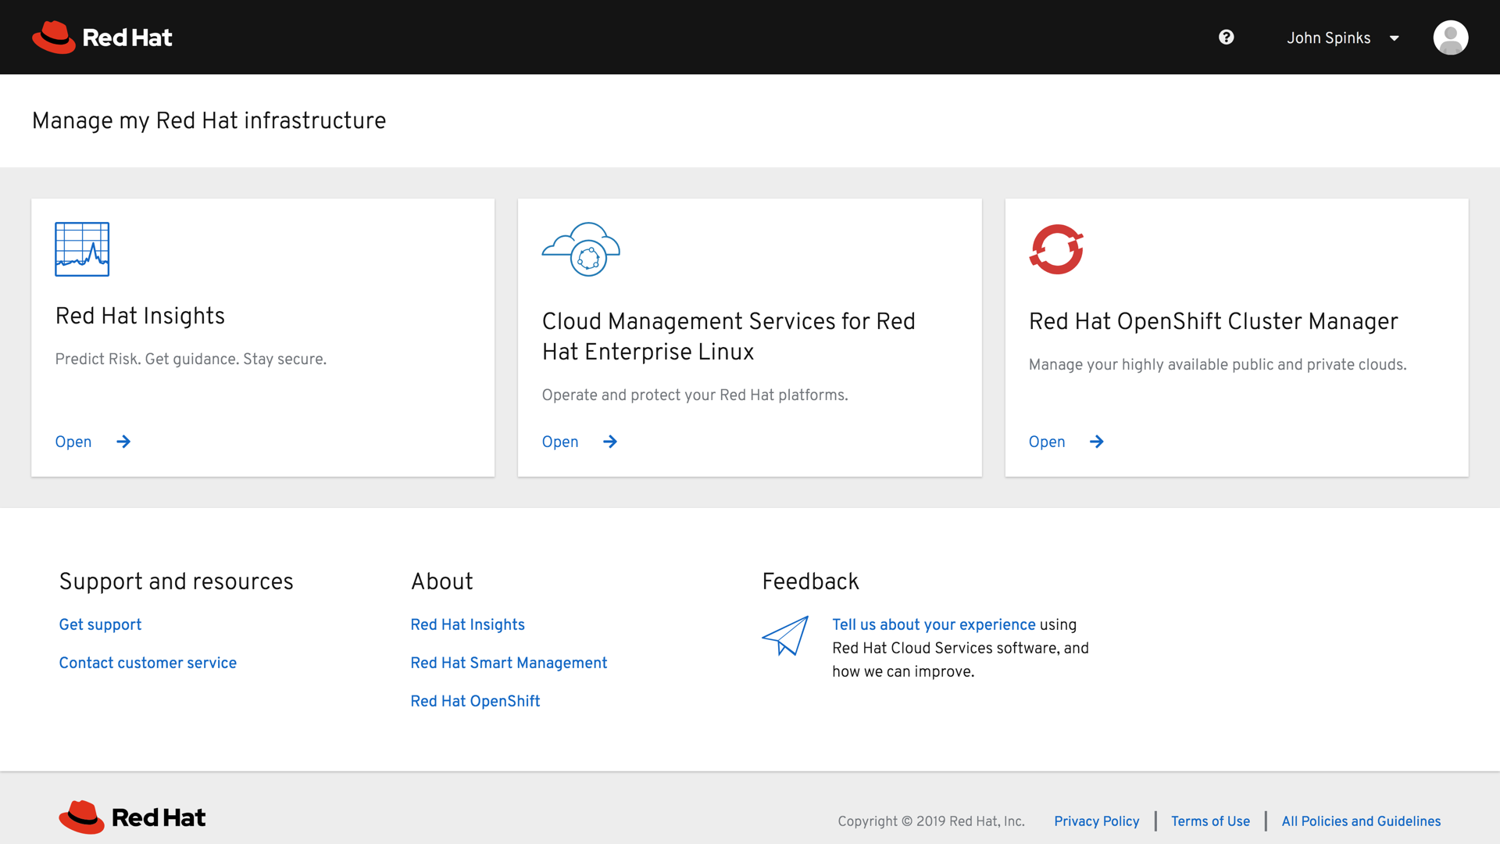Click the Red Hat Insights chart icon

click(x=82, y=249)
